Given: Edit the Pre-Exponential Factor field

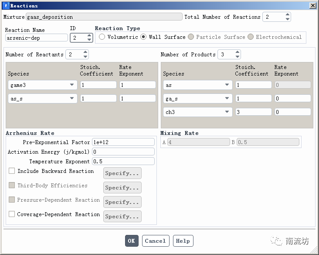Looking at the screenshot, I should (123, 142).
